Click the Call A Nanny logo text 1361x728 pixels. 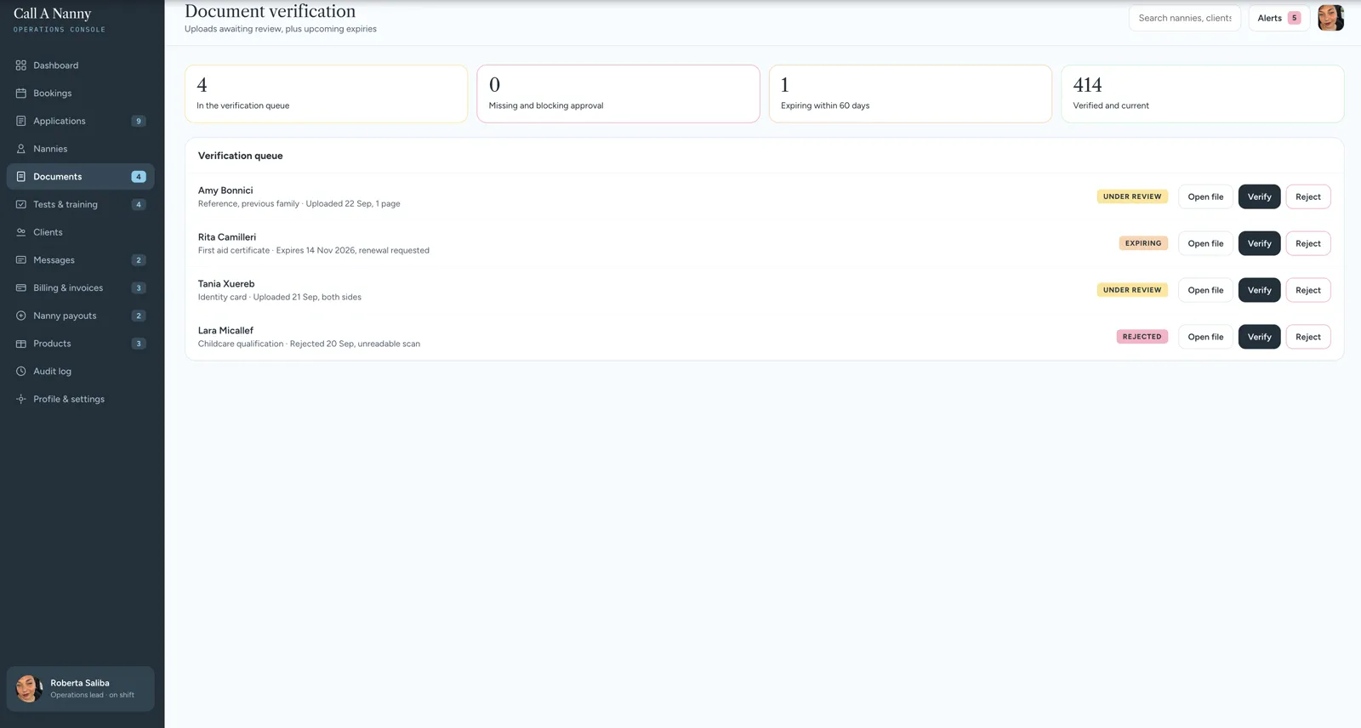pyautogui.click(x=52, y=14)
